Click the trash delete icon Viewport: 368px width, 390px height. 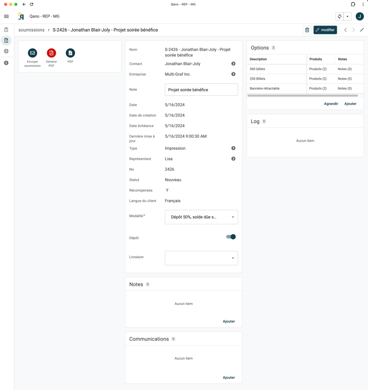point(307,30)
